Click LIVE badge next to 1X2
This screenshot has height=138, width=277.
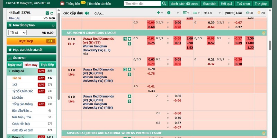coord(41,85)
